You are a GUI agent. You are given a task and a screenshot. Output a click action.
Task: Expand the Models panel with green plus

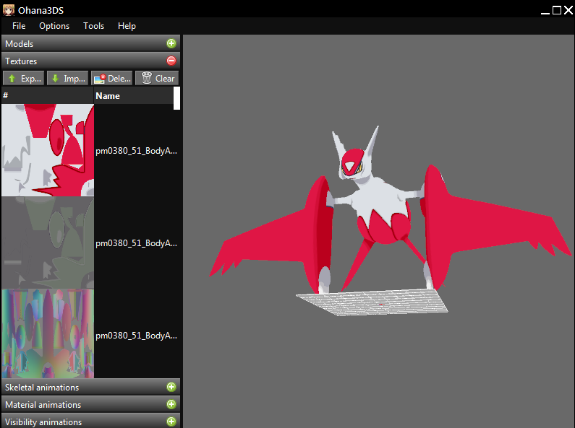pos(171,44)
